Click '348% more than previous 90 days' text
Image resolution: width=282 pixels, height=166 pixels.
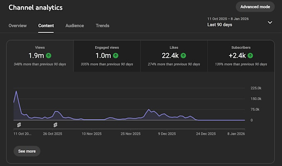click(x=40, y=64)
